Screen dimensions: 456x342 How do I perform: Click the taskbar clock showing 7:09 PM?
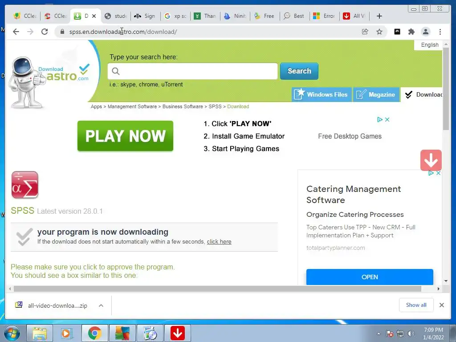coord(433,334)
